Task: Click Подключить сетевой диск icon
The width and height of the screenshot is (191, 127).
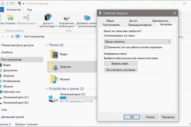Action: [x=67, y=18]
